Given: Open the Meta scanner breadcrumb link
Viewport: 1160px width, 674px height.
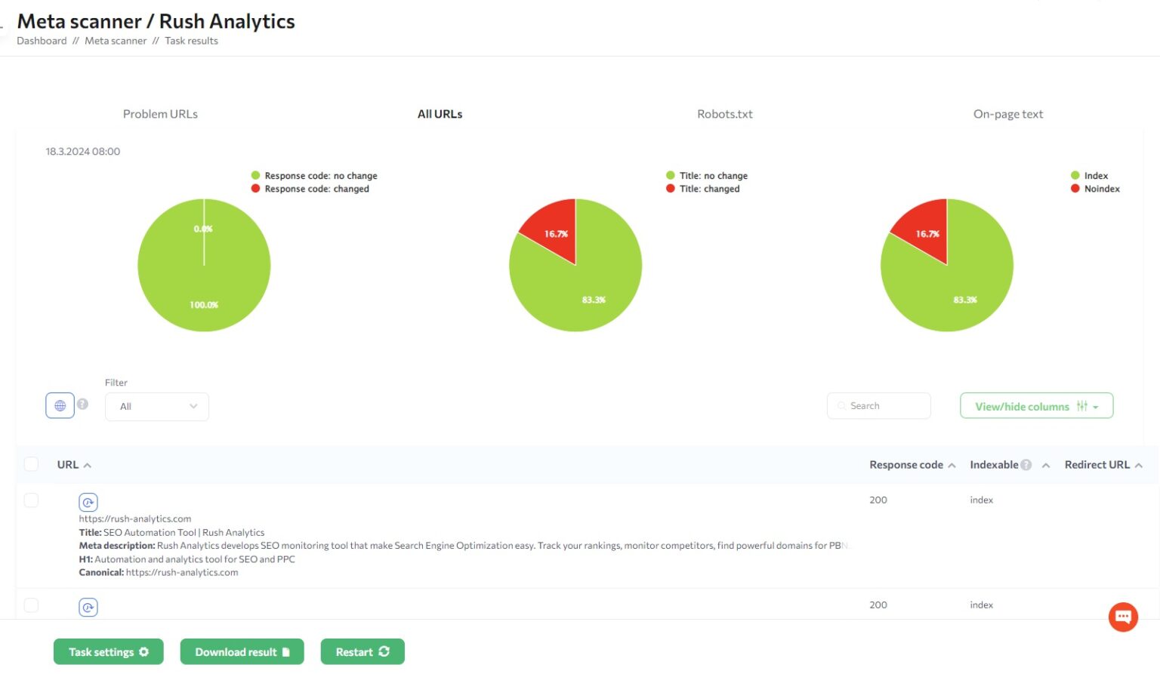Looking at the screenshot, I should (116, 41).
